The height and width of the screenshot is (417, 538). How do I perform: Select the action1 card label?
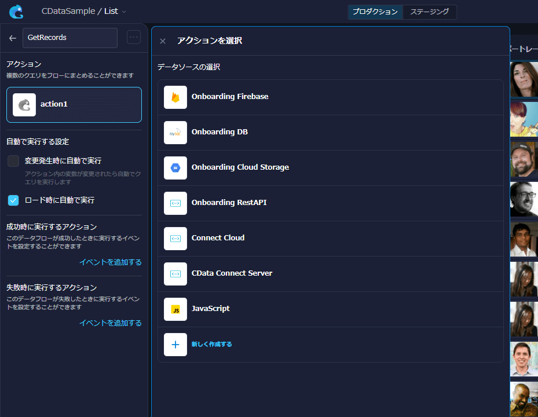[54, 104]
